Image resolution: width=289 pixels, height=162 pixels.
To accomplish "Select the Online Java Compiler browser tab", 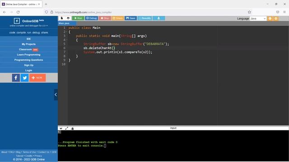I will (21, 4).
